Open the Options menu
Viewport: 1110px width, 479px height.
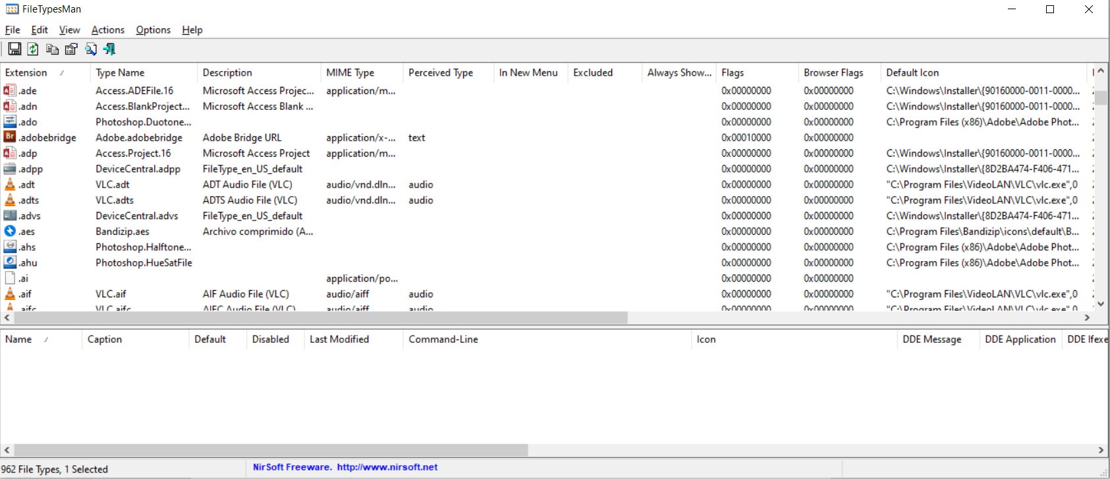153,30
